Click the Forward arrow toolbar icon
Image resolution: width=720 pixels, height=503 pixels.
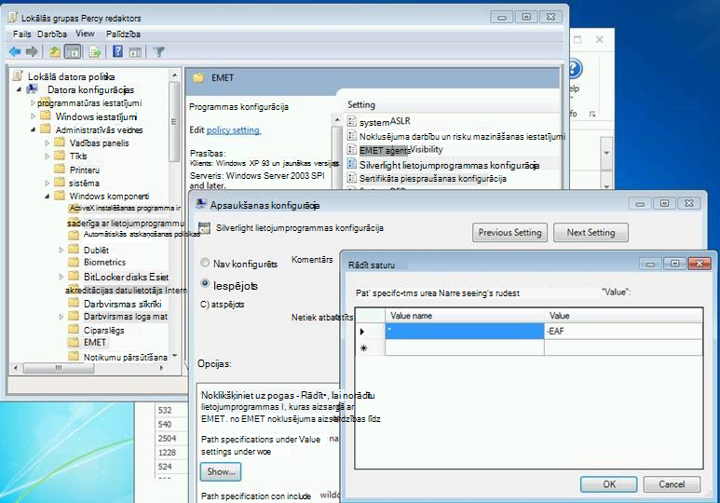[x=32, y=52]
